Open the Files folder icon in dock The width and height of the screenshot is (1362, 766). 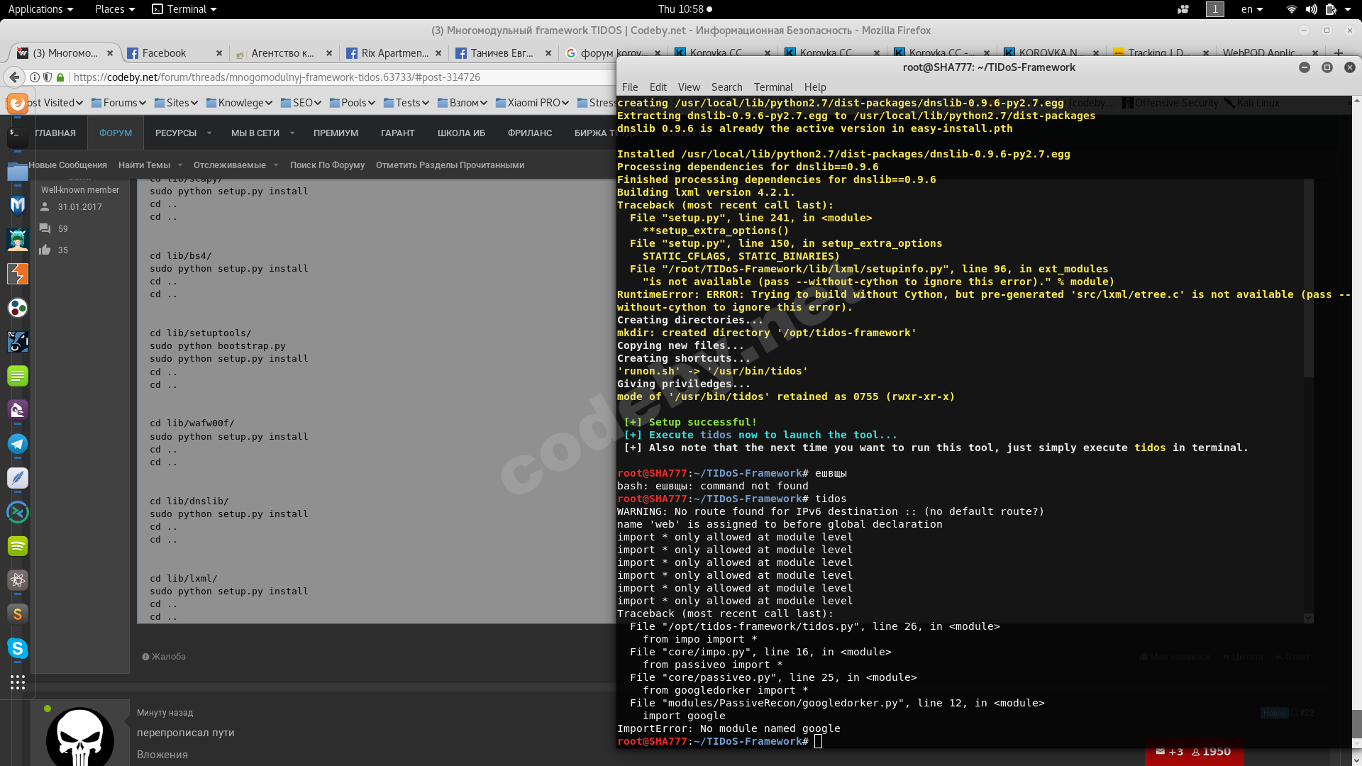pyautogui.click(x=18, y=172)
